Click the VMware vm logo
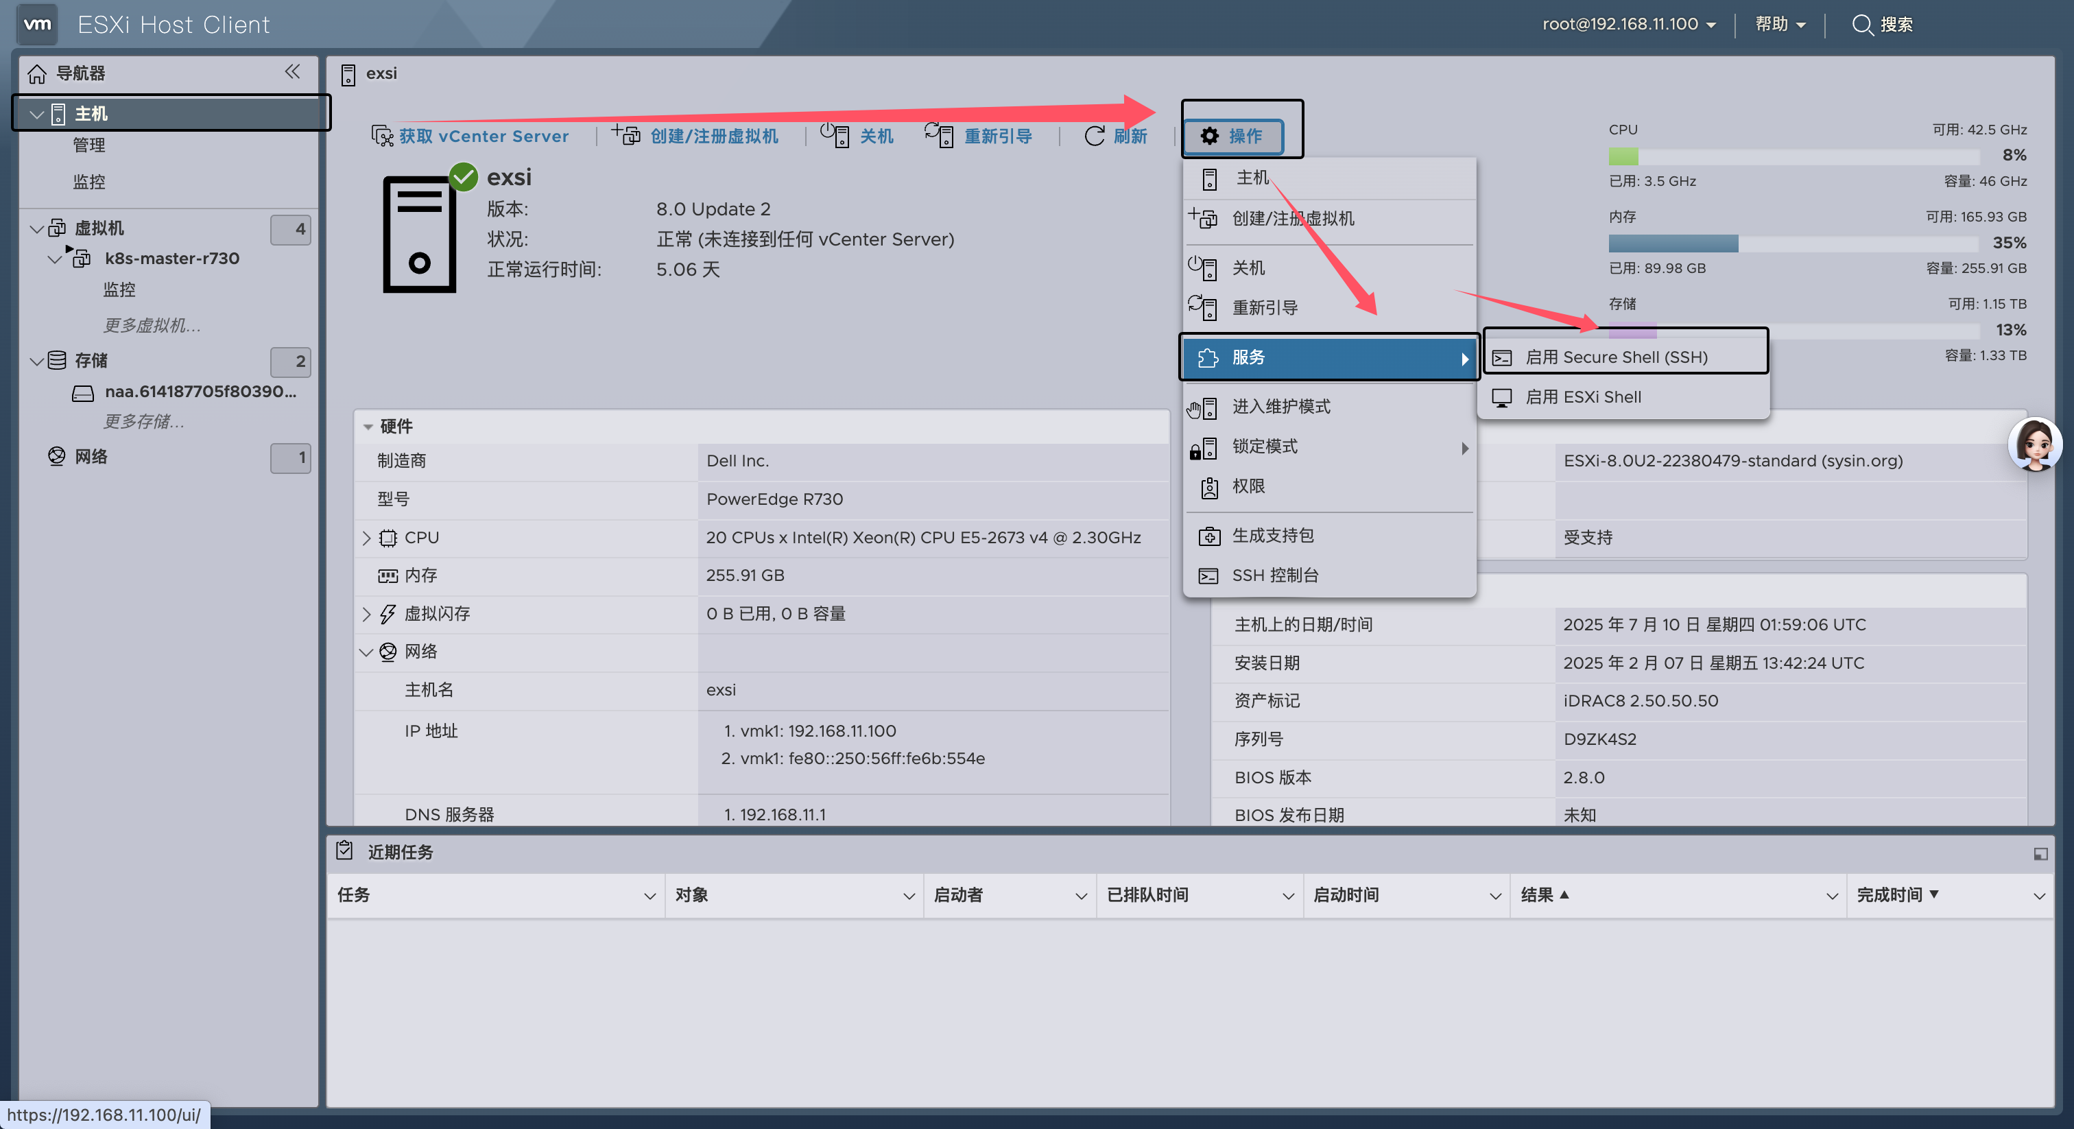 [x=37, y=24]
